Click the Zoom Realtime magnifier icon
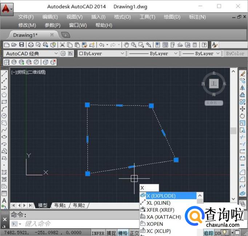 point(134,45)
